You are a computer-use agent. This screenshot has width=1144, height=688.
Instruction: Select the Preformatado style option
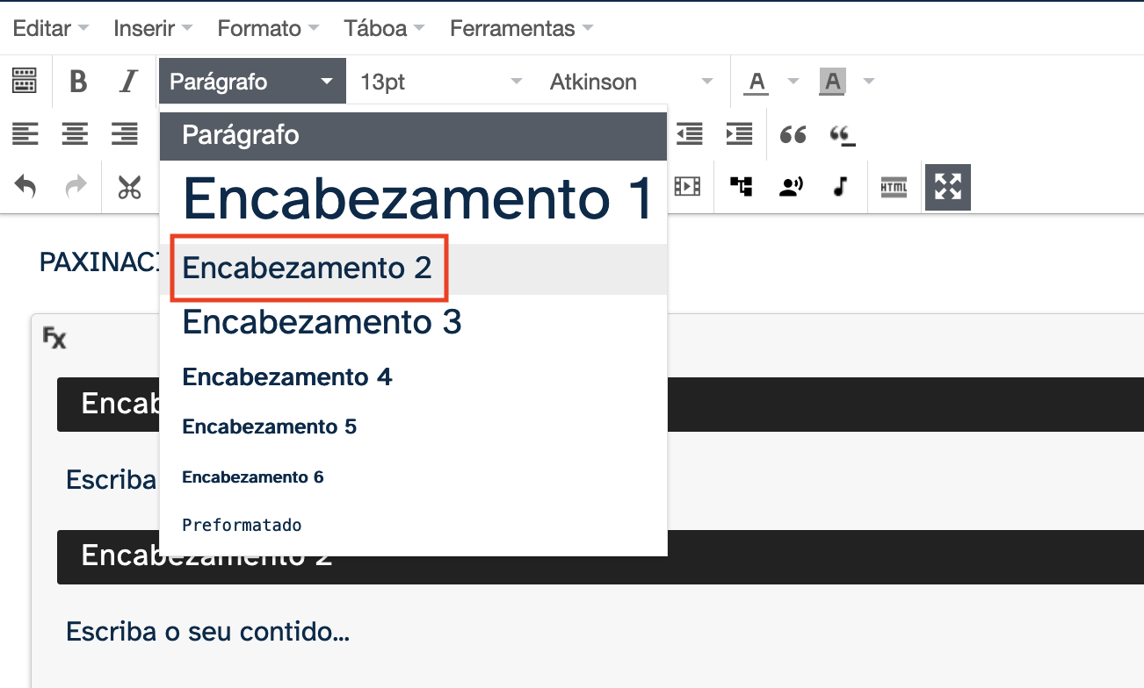[242, 525]
